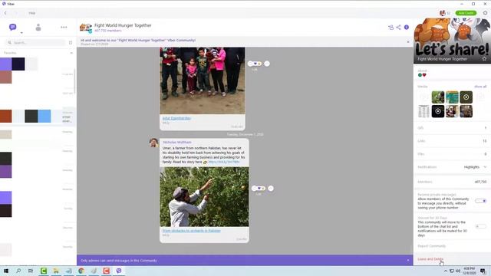Click the Nicholas Waltham sender name
The height and width of the screenshot is (276, 491).
[x=177, y=143]
